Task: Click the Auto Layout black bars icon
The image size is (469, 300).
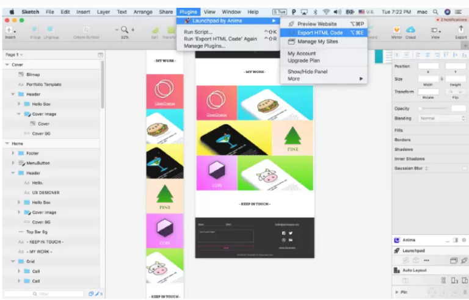Action: click(397, 270)
